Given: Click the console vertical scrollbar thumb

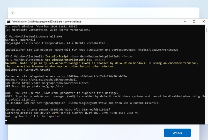Looking at the screenshot, I should pyautogui.click(x=206, y=30).
